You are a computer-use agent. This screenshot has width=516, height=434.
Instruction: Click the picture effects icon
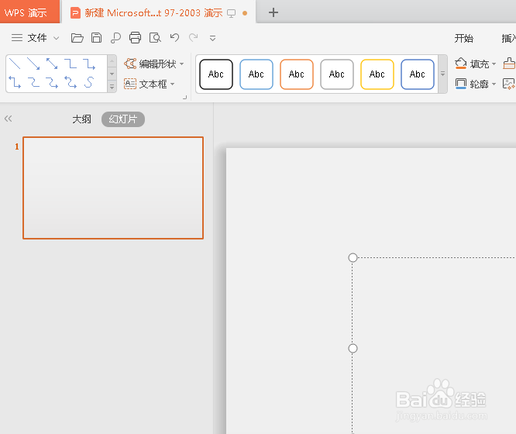pyautogui.click(x=509, y=84)
